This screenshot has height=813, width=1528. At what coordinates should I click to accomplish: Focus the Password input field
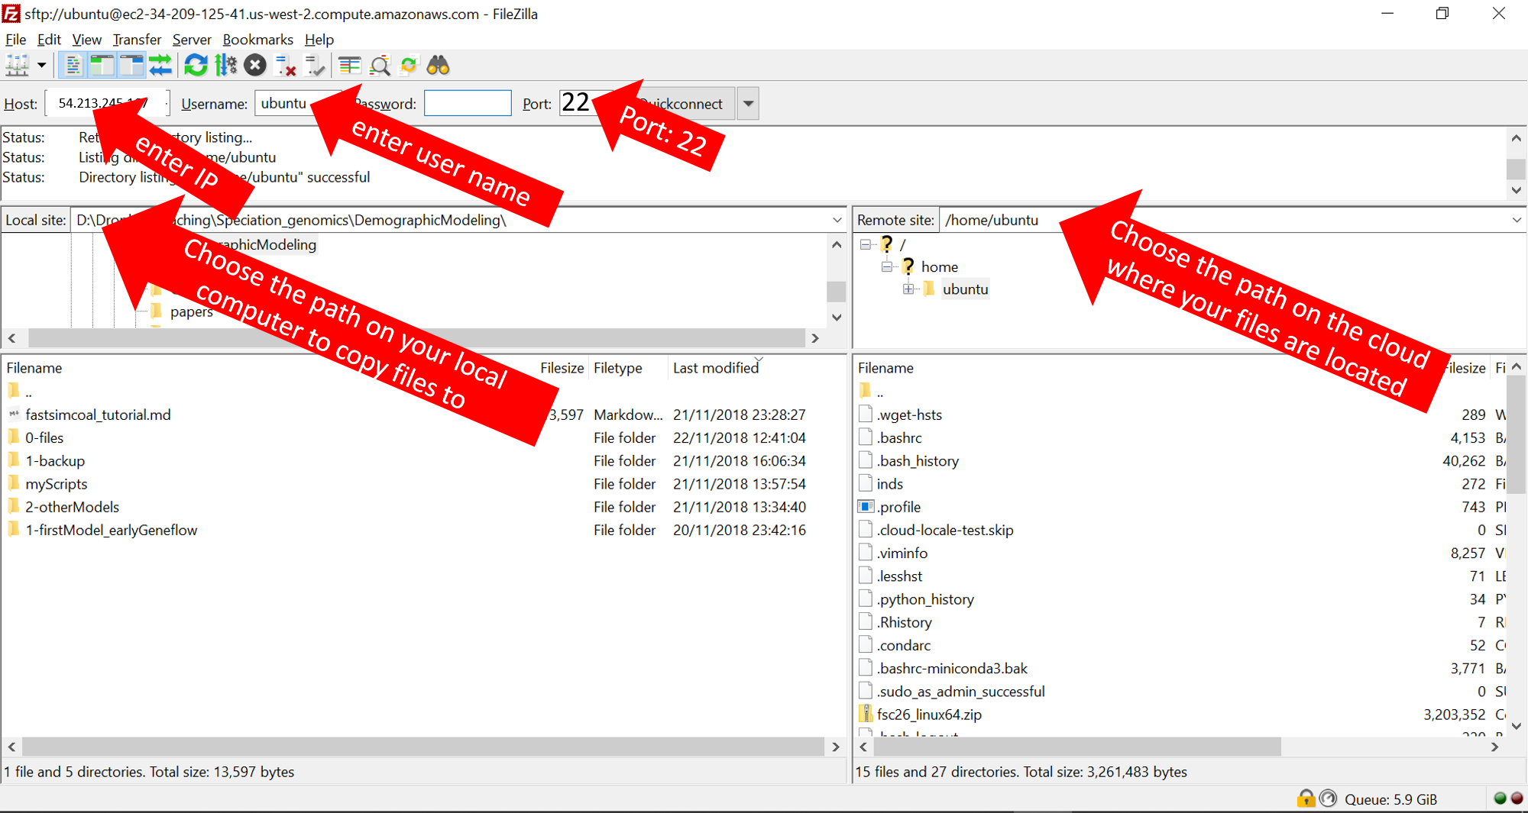pos(468,103)
